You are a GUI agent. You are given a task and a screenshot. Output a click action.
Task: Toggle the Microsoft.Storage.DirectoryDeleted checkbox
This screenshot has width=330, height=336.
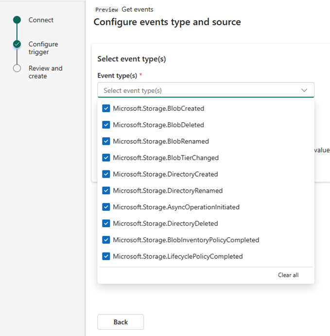click(106, 223)
